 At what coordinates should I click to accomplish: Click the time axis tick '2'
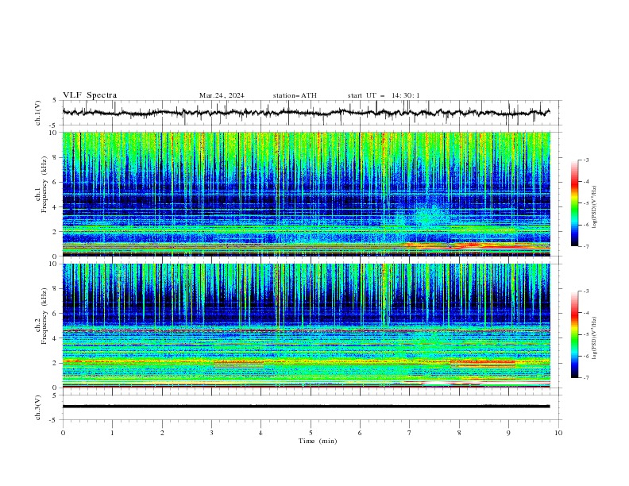[x=162, y=433]
